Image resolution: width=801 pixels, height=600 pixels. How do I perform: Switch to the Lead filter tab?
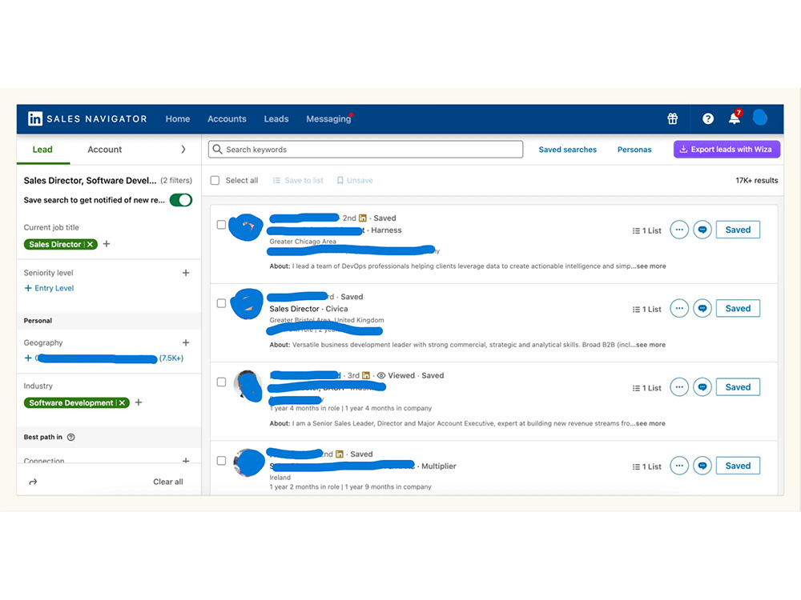tap(42, 150)
